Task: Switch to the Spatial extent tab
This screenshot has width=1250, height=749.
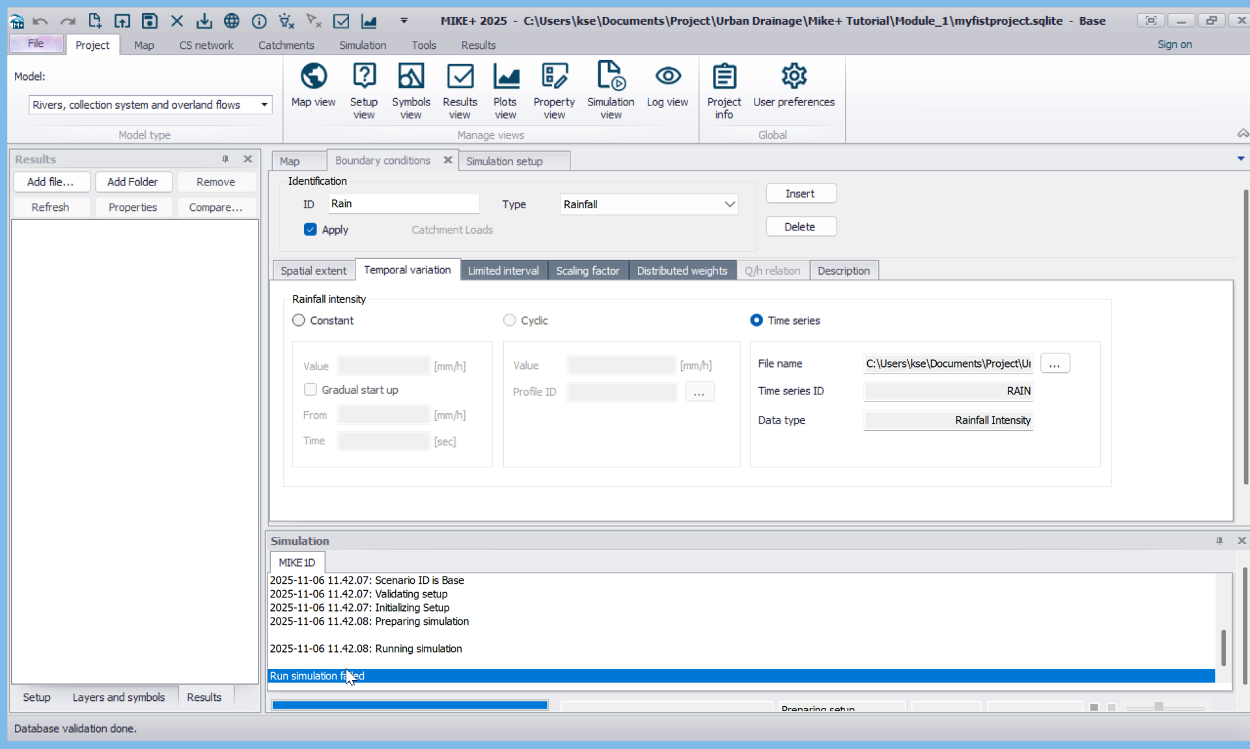Action: (313, 271)
